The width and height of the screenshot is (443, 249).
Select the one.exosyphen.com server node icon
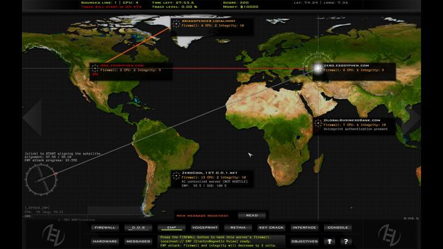pos(95,68)
